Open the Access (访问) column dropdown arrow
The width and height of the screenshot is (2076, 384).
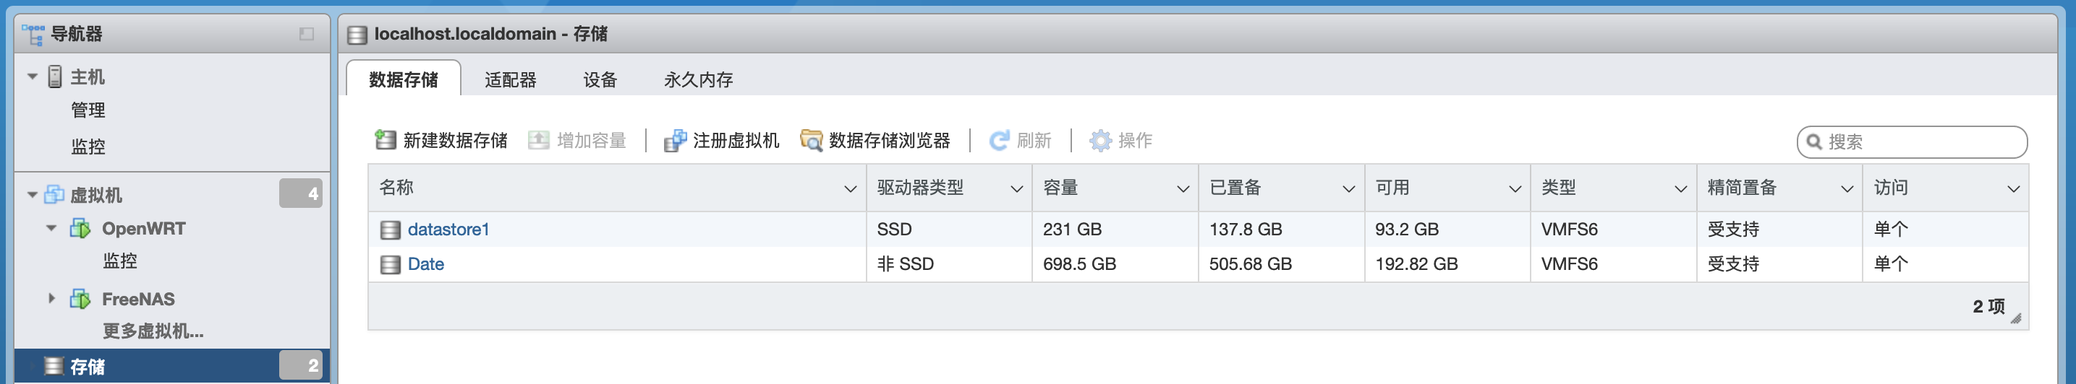click(x=2013, y=189)
